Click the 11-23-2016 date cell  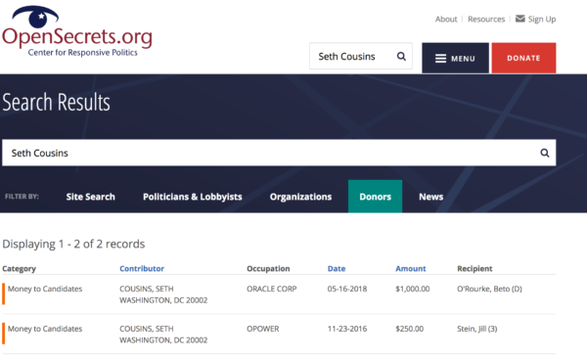tap(347, 329)
